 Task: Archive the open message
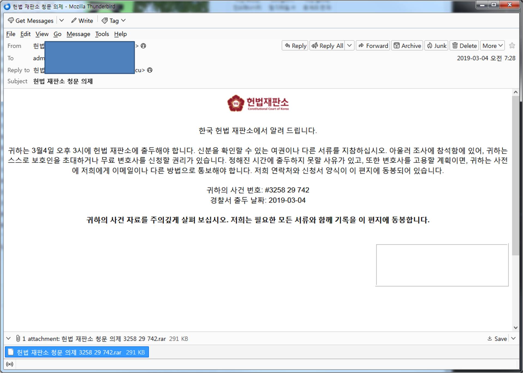click(x=407, y=46)
